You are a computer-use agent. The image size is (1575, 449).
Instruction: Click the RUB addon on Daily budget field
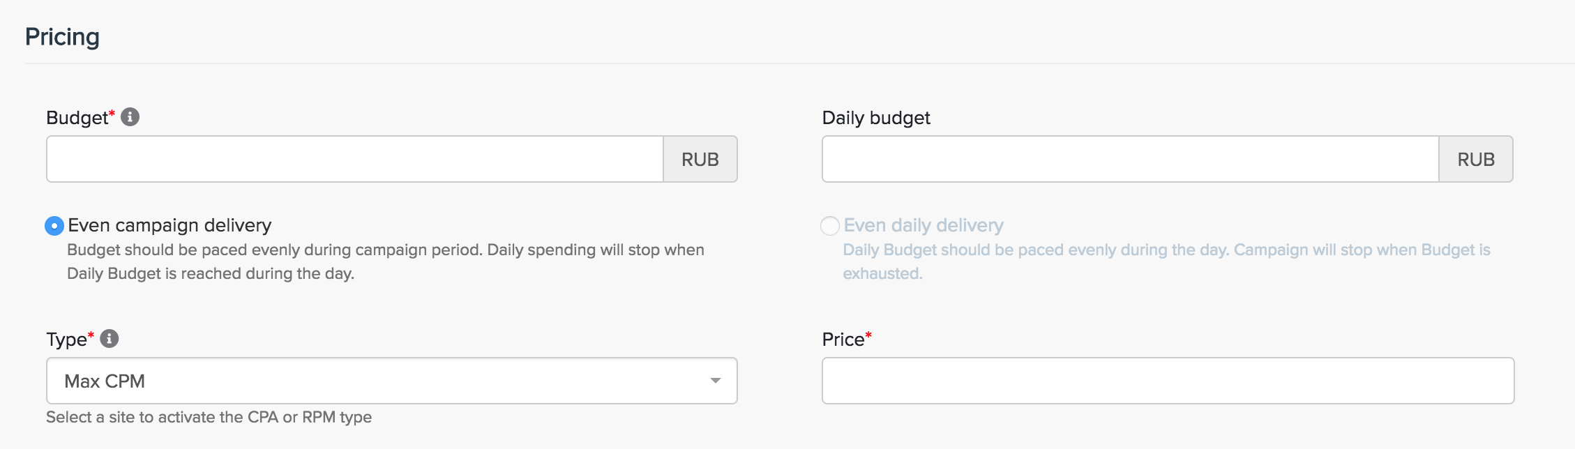pyautogui.click(x=1476, y=159)
